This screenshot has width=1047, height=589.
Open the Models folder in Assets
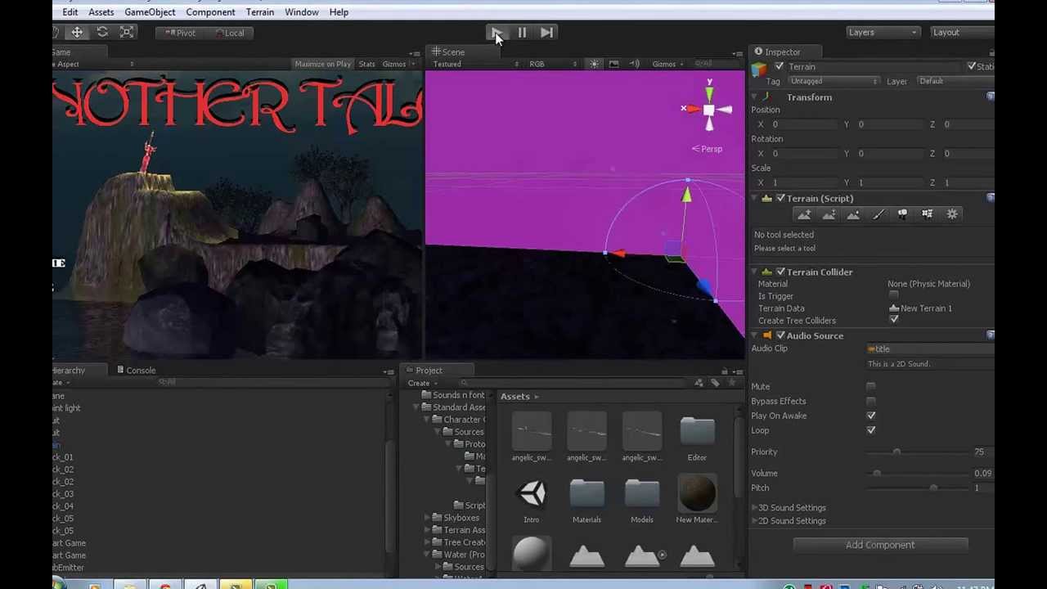click(x=642, y=499)
